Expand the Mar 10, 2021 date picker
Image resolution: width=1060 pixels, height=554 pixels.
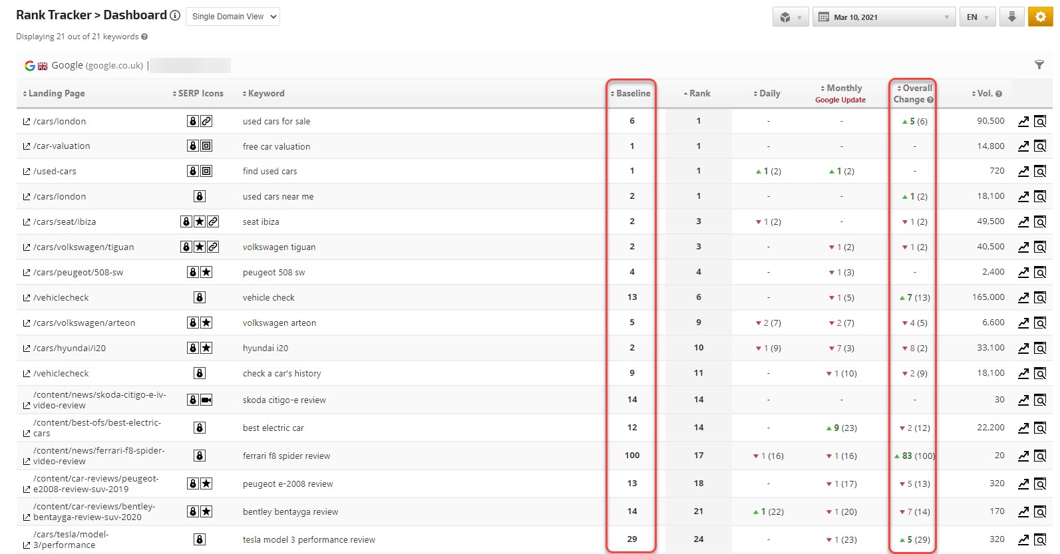click(884, 17)
